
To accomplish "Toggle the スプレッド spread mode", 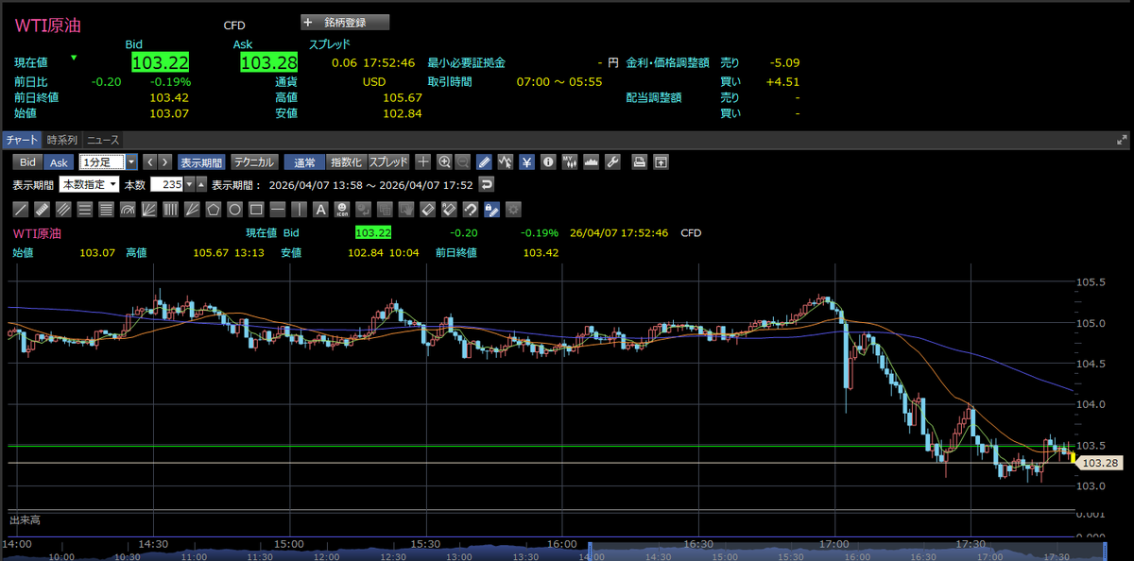I will [388, 161].
